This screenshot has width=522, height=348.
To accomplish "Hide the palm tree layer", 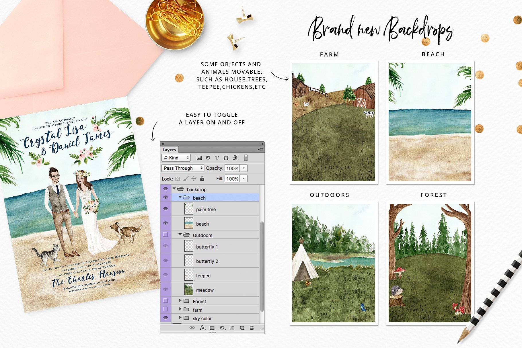I will 165,209.
